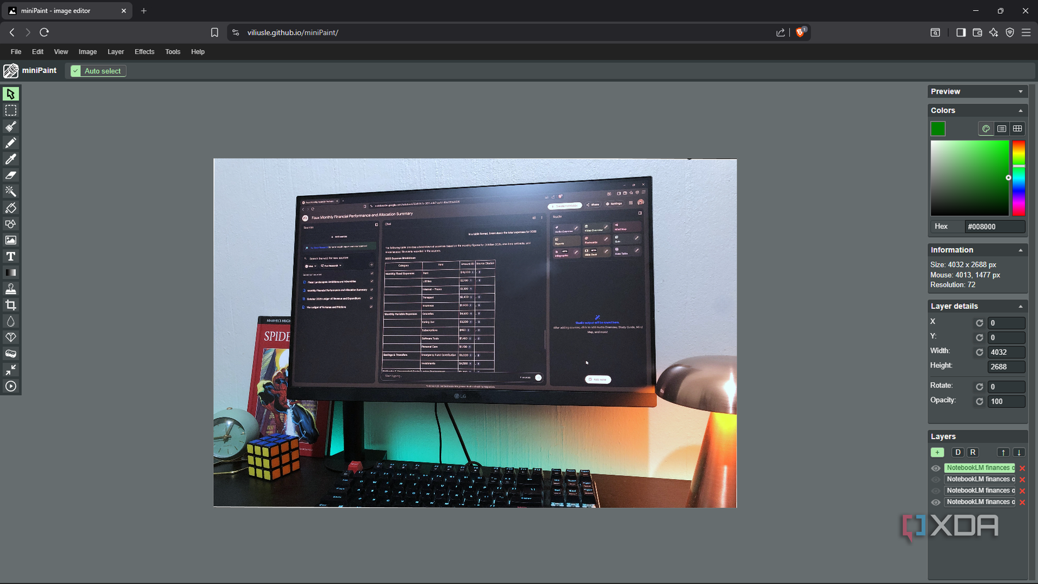Collapse the Colors panel

[1020, 110]
